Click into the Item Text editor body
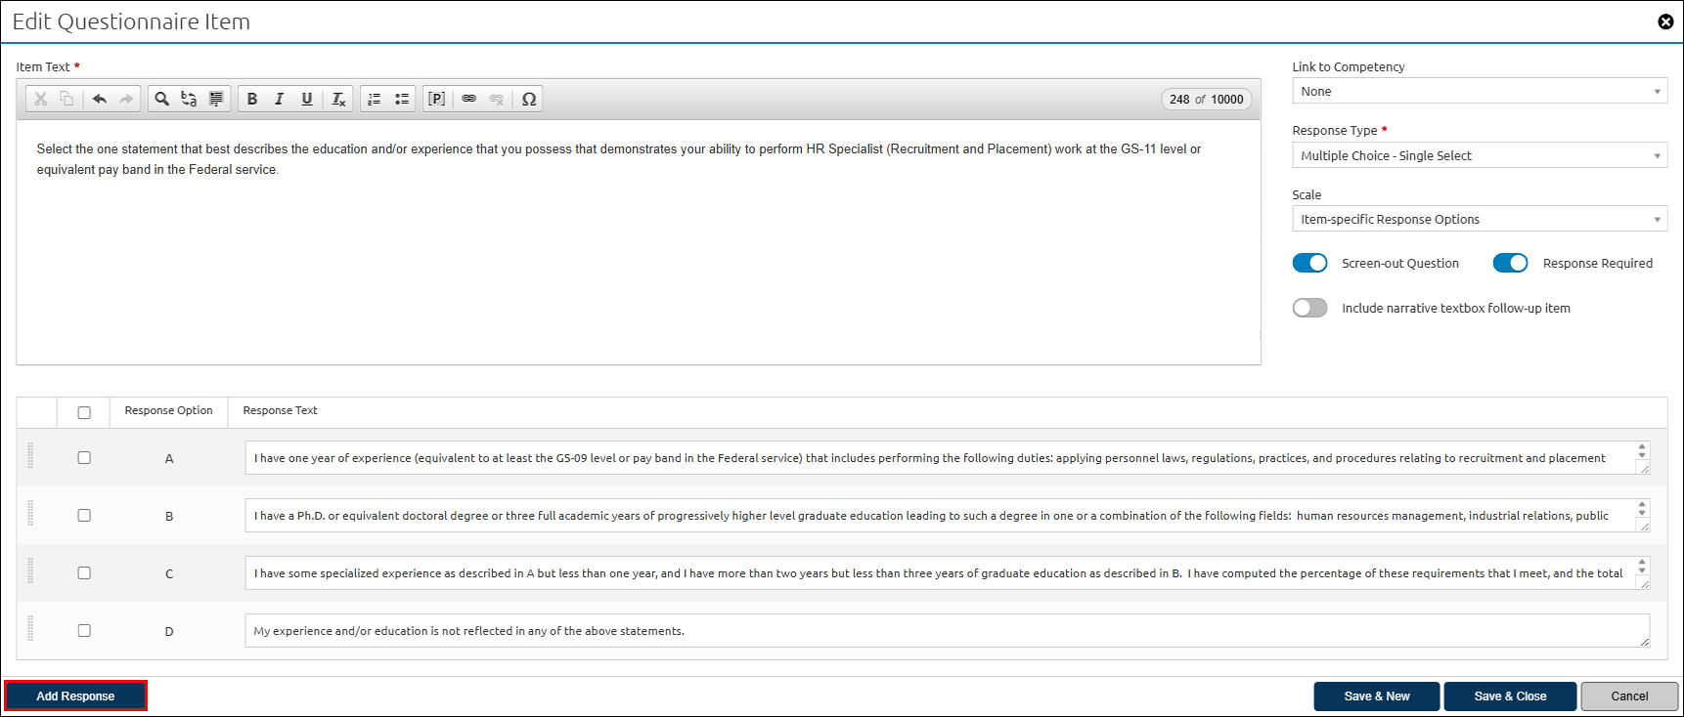 point(639,242)
